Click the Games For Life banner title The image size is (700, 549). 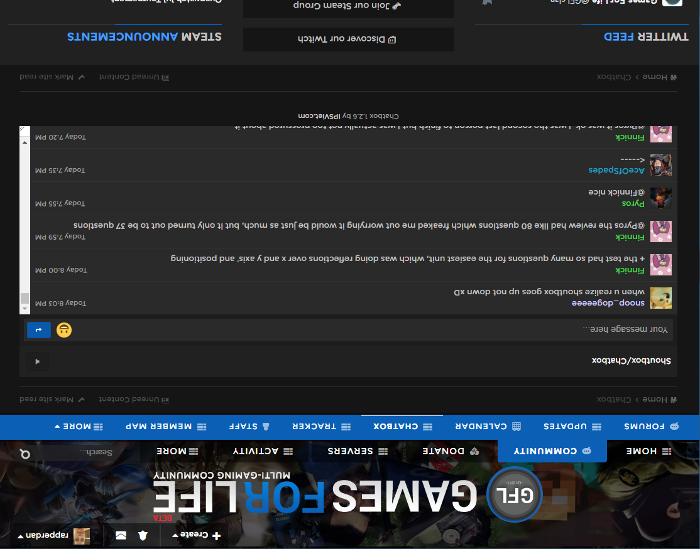tap(315, 497)
